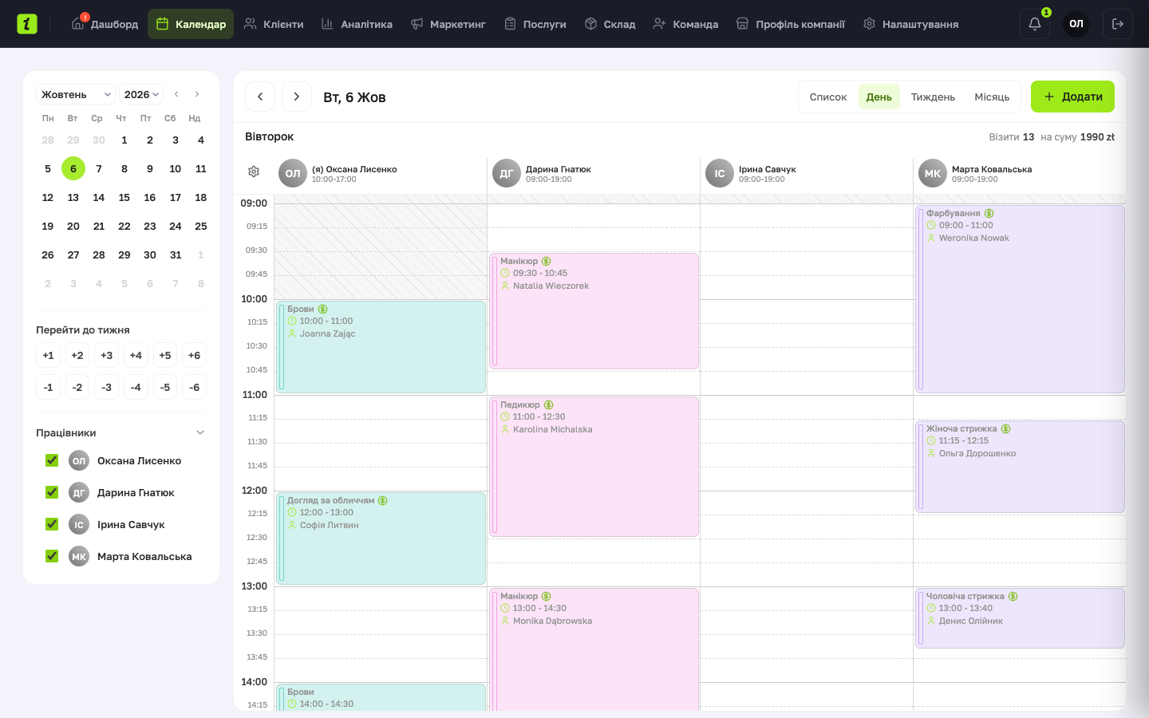
Task: Click the app logo icon
Action: tap(27, 24)
